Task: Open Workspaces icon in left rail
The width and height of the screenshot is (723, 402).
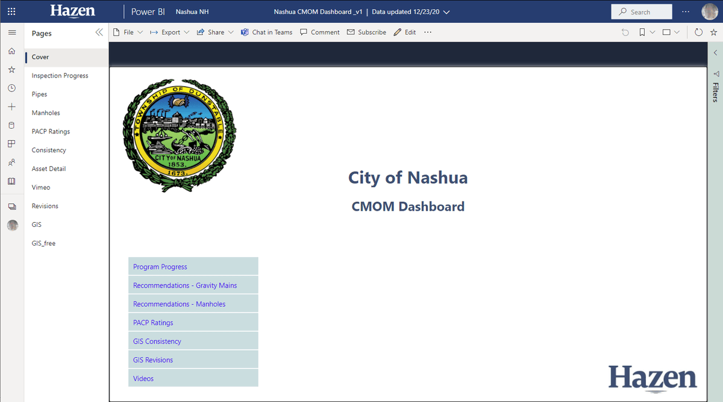Action: (11, 206)
